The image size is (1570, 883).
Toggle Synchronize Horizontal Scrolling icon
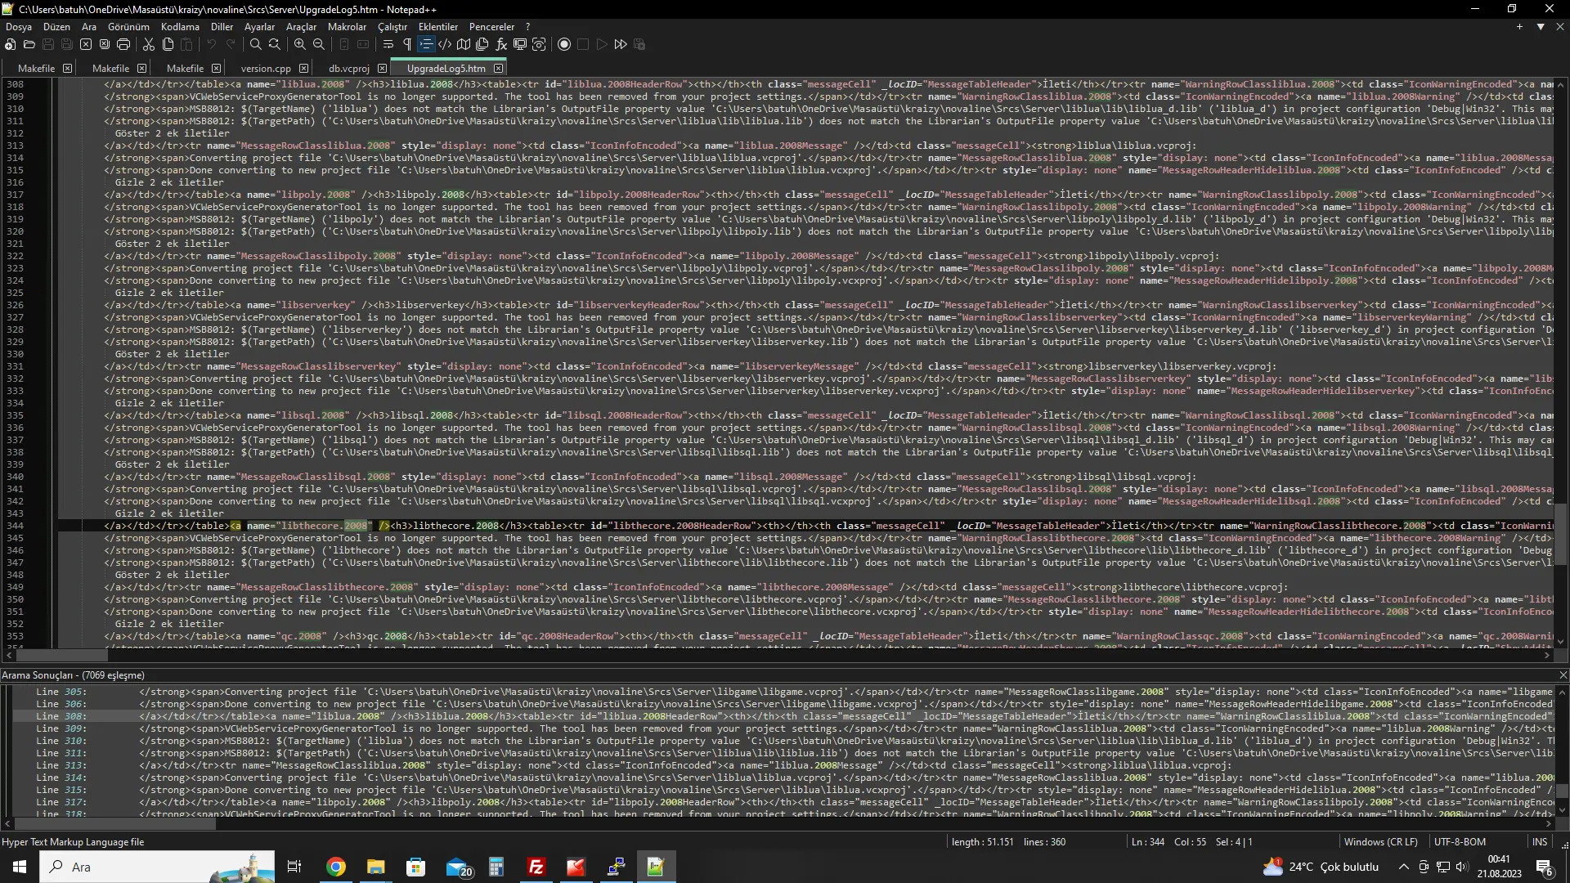tap(363, 44)
